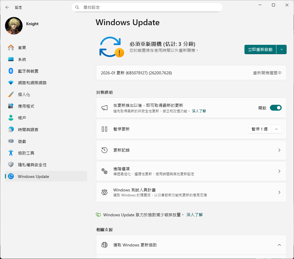The height and width of the screenshot is (259, 294).
Task: Click the System monitor icon (系統)
Action: click(x=11, y=59)
